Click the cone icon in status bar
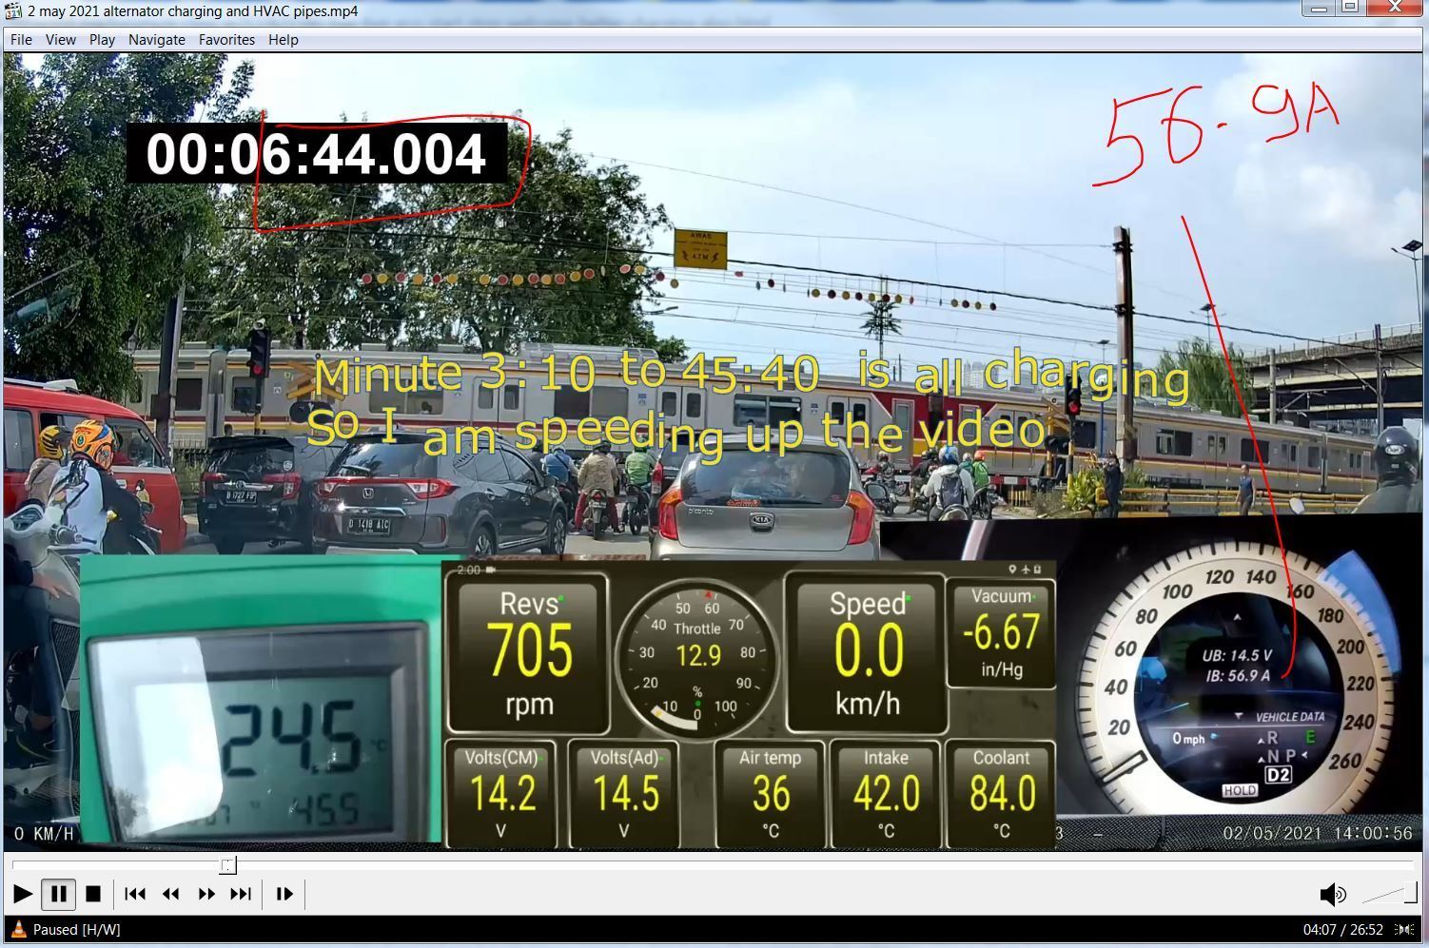 (x=18, y=929)
